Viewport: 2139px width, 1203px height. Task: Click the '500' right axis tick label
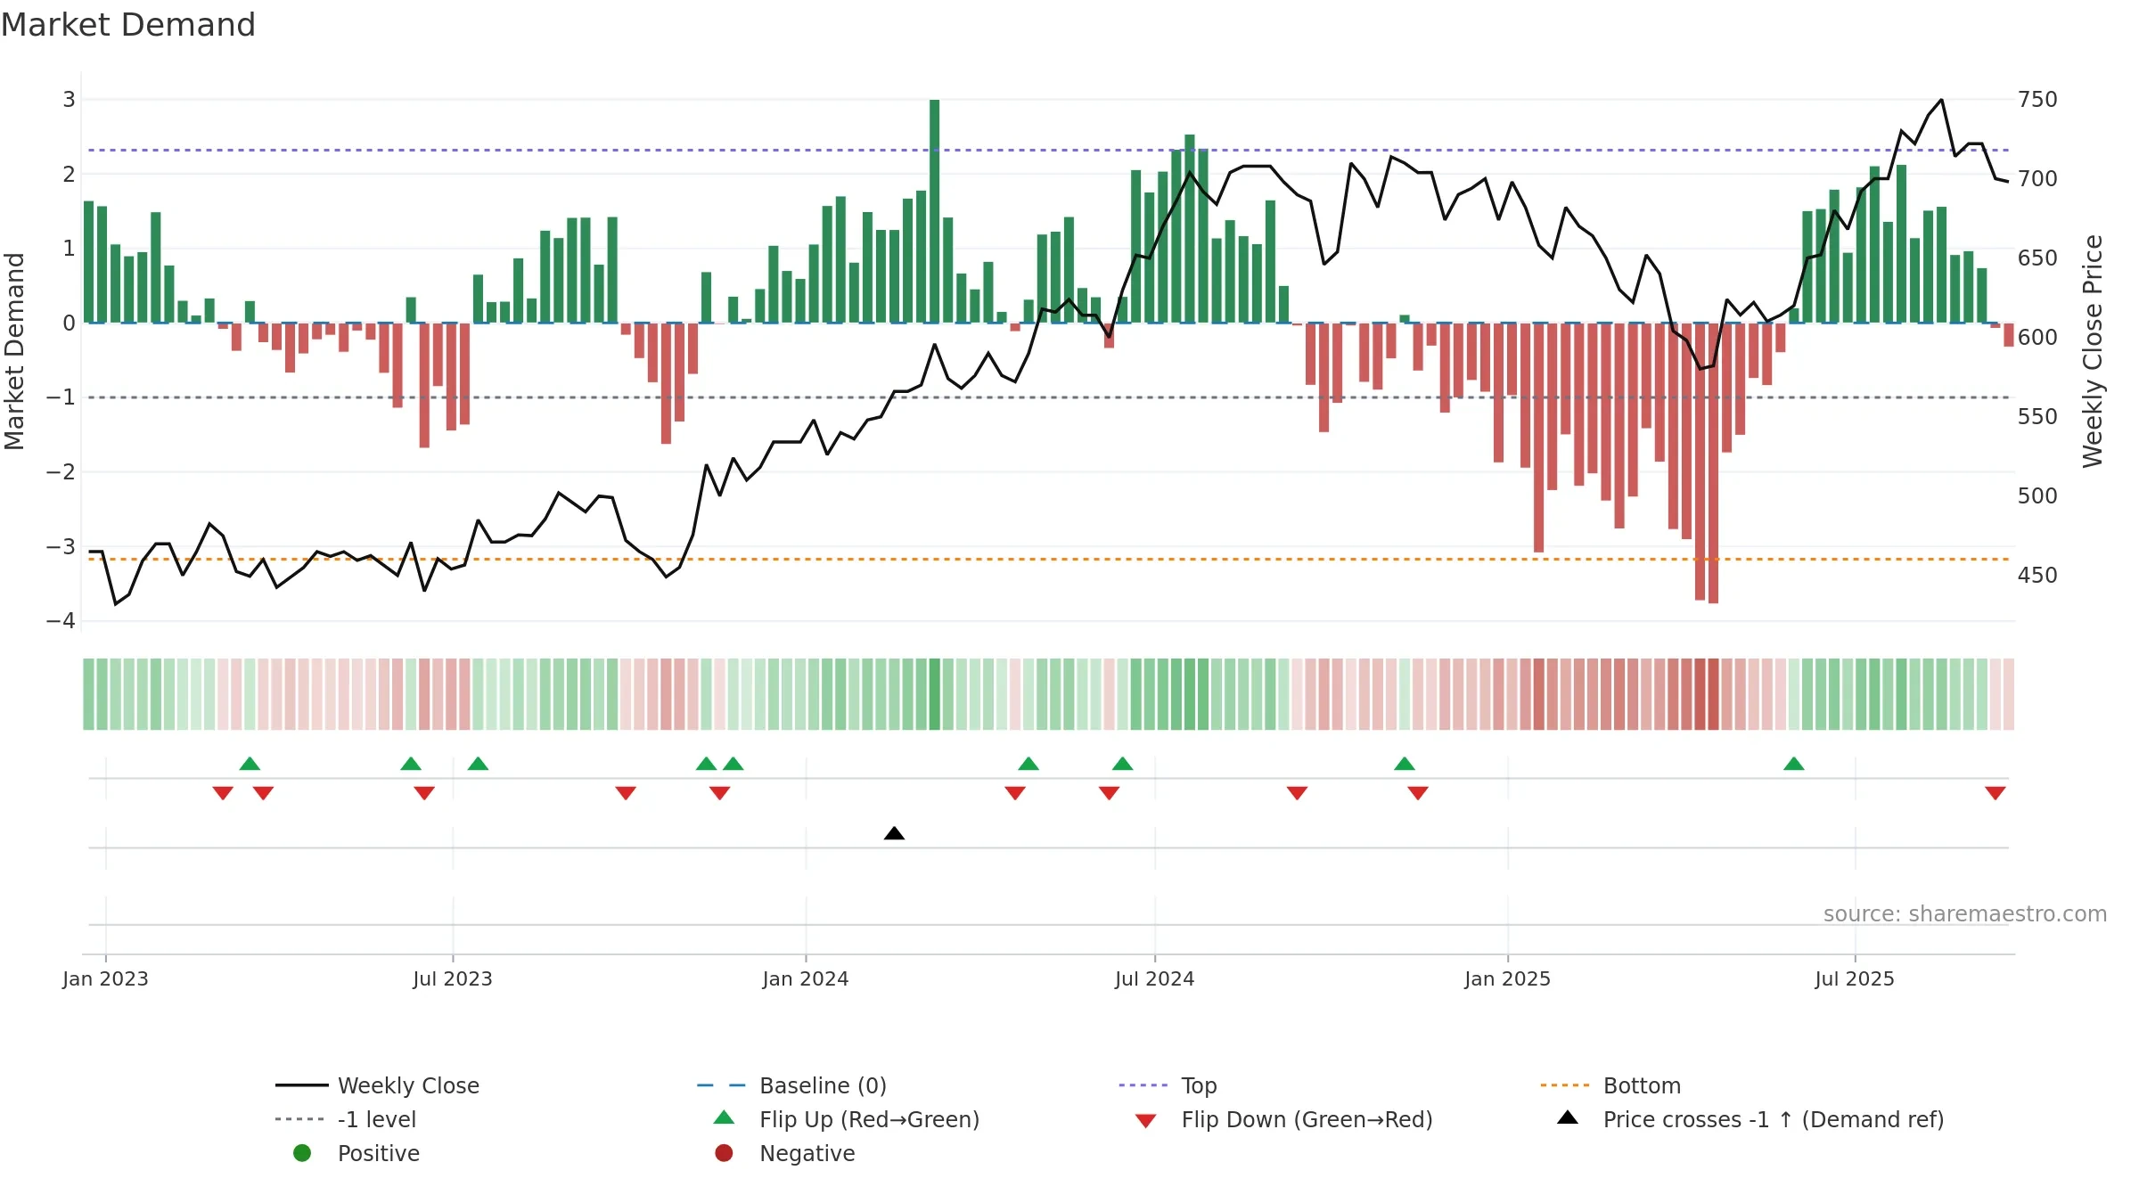point(2037,495)
